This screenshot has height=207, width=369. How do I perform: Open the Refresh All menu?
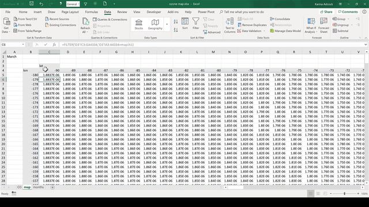(85, 25)
